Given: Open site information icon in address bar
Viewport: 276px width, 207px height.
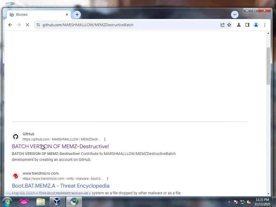Looking at the screenshot, I should coord(38,25).
